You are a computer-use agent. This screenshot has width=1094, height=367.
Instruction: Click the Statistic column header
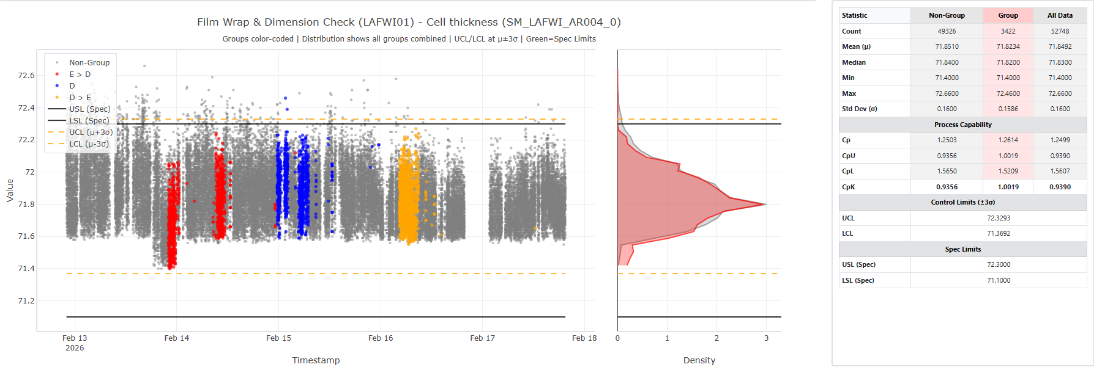click(854, 15)
